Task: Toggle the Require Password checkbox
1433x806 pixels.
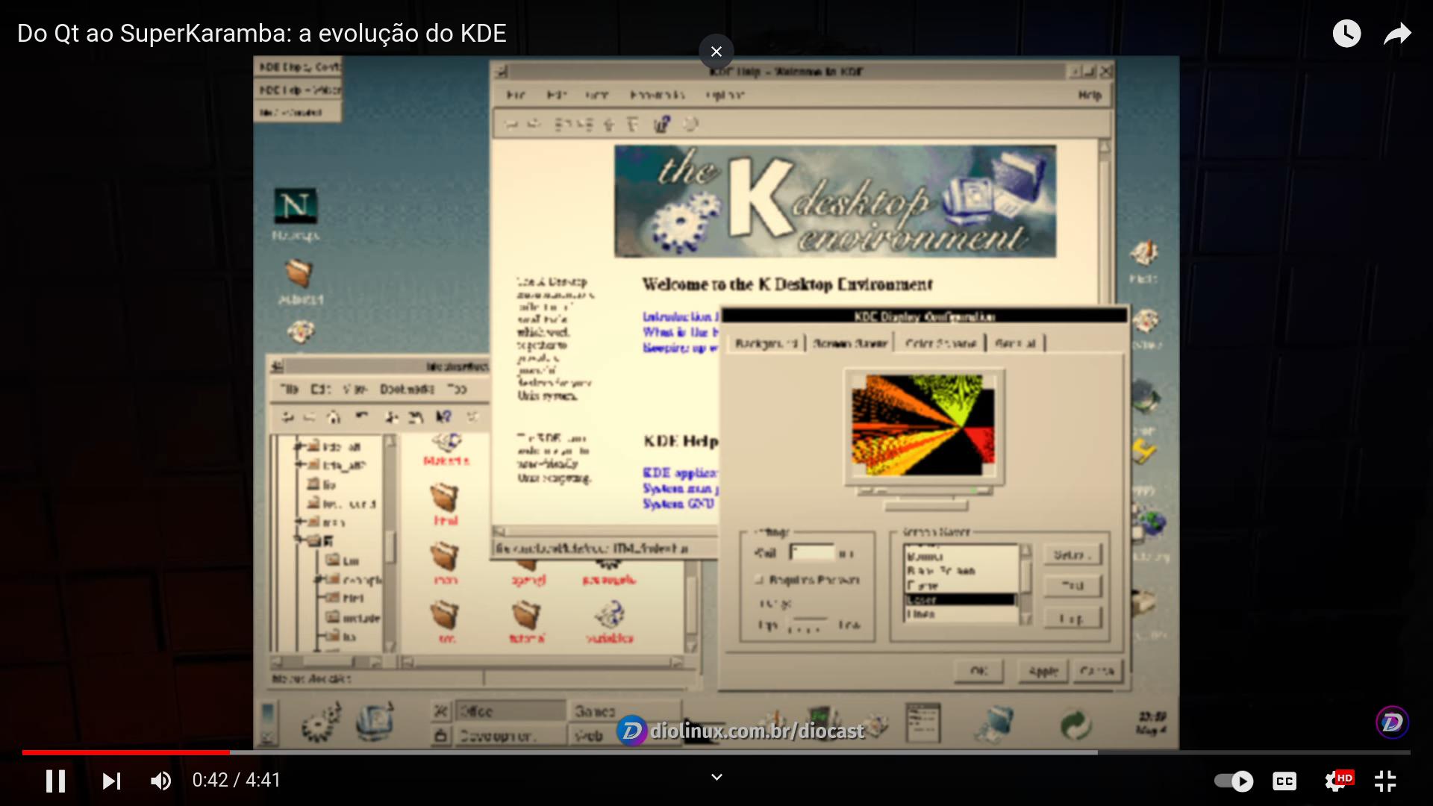Action: 760,580
